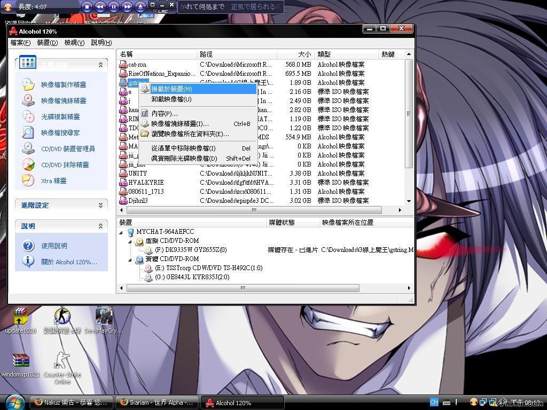Collapse the MYCHAT-964AEFCC tree node
The height and width of the screenshot is (410, 547).
[121, 232]
